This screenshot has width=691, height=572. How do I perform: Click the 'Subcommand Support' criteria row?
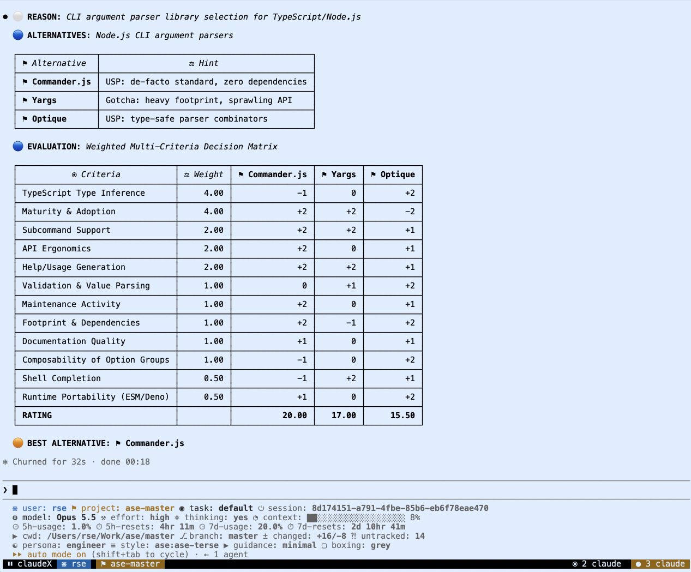219,230
